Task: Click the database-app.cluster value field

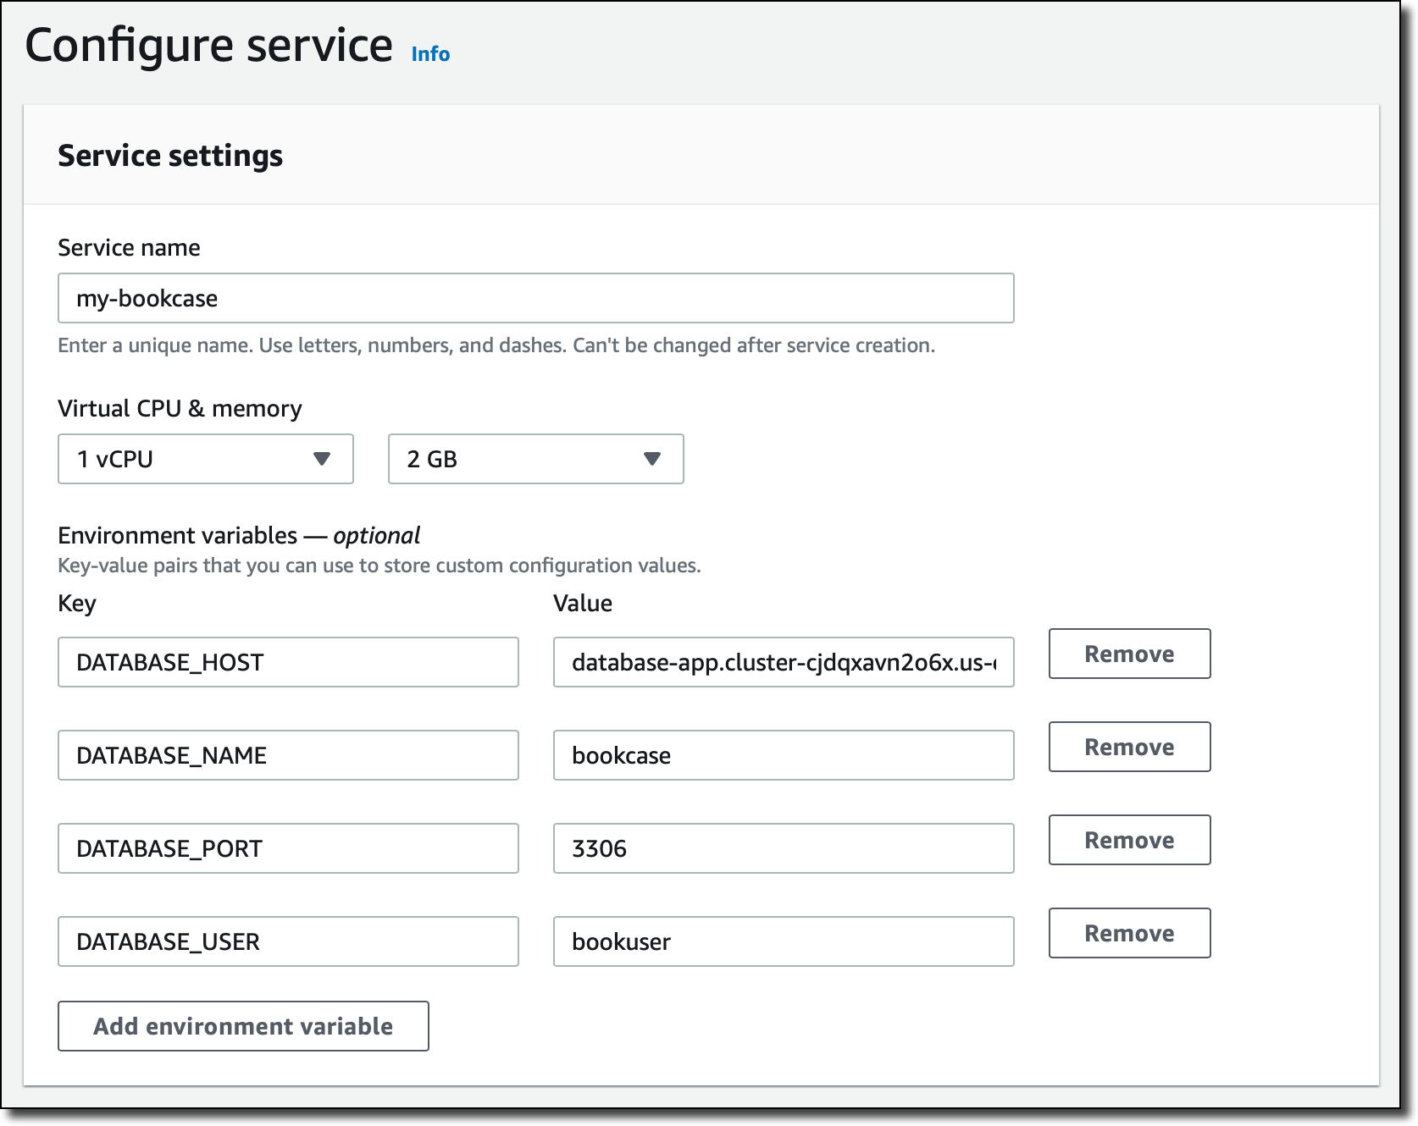Action: pos(783,662)
